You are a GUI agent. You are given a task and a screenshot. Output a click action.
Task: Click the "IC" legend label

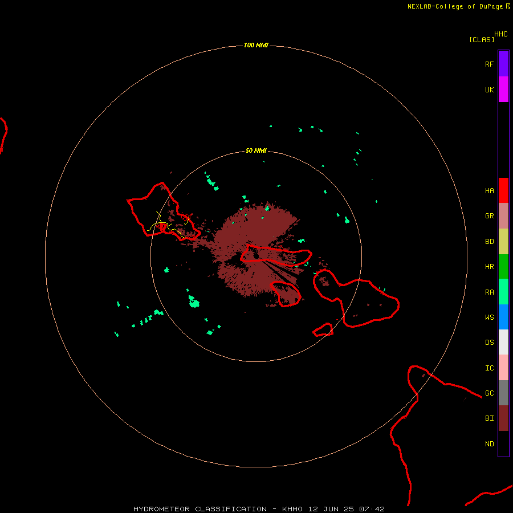(x=489, y=368)
